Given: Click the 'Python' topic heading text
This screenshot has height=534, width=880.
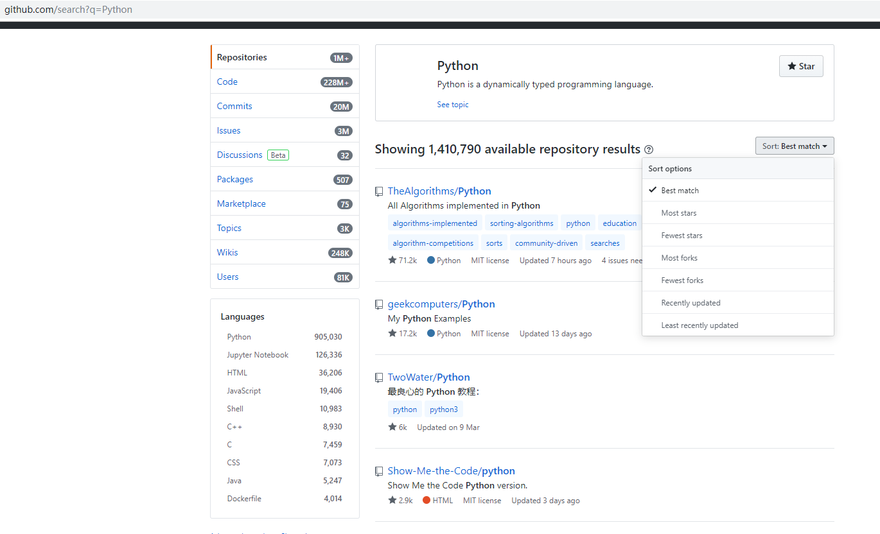Looking at the screenshot, I should pyautogui.click(x=457, y=66).
